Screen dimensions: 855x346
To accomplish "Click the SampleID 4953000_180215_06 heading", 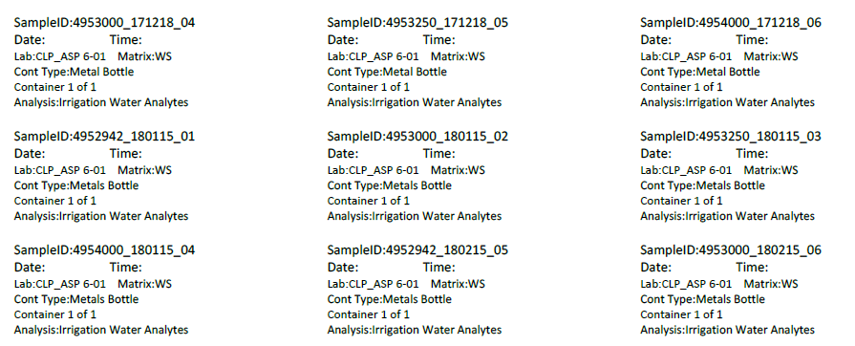I will [731, 250].
